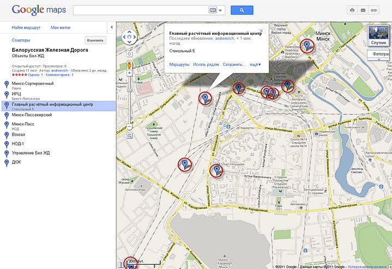Image resolution: width=392 pixels, height=269 pixels.
Task: Expand the ещё dropdown in info window
Action: point(255,64)
